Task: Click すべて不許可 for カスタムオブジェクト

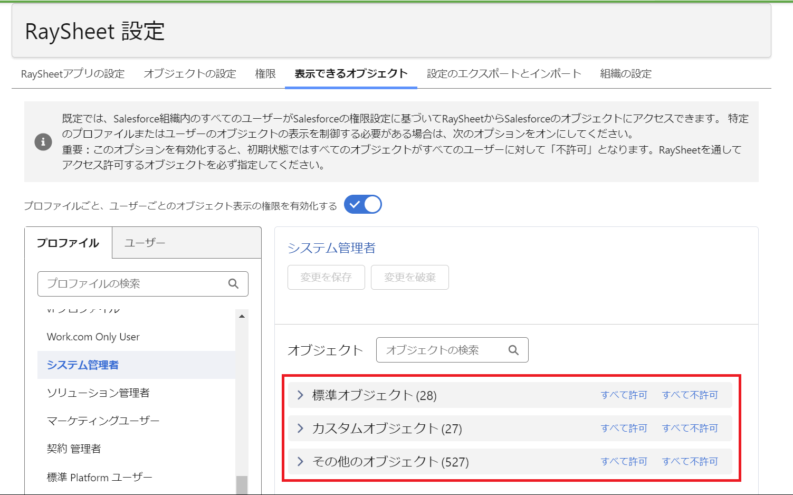Action: coord(690,429)
